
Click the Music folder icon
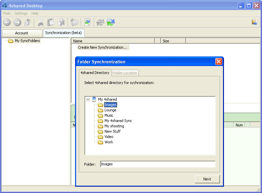(x=100, y=115)
